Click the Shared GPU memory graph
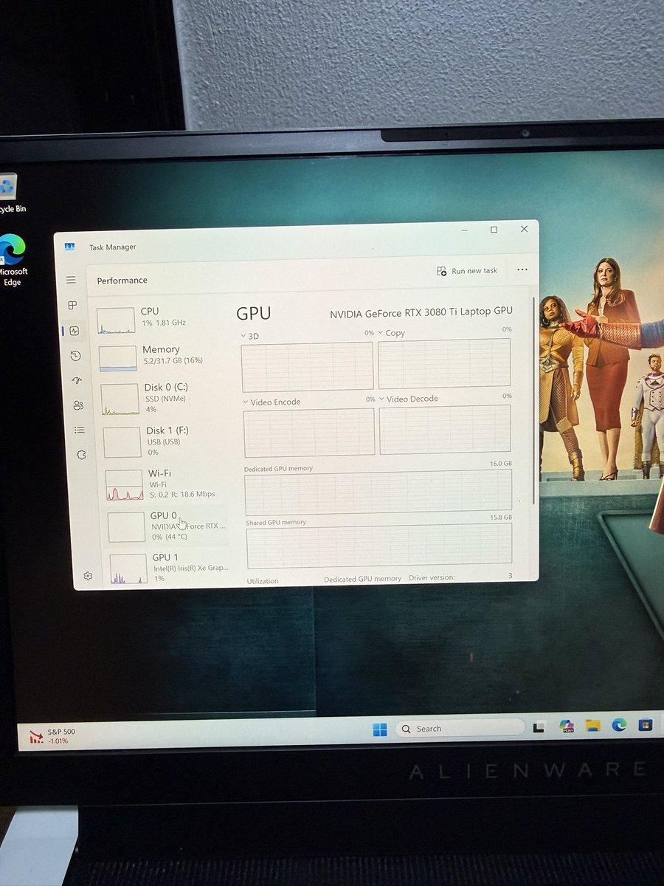This screenshot has height=886, width=664. pos(379,546)
